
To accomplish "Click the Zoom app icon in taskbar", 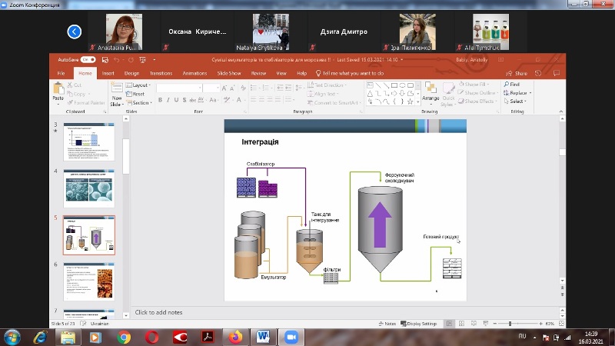I will [291, 337].
